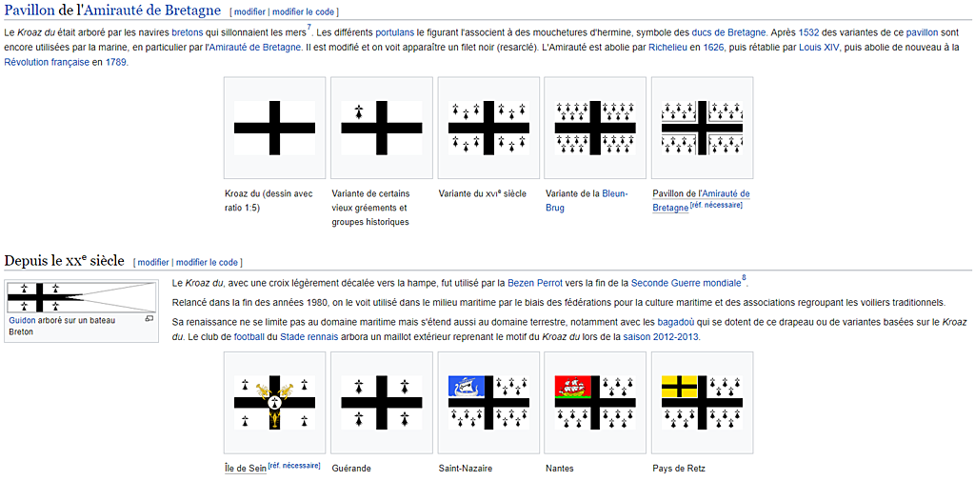Follow the 'portulans' link
Image resolution: width=975 pixels, height=501 pixels.
395,31
